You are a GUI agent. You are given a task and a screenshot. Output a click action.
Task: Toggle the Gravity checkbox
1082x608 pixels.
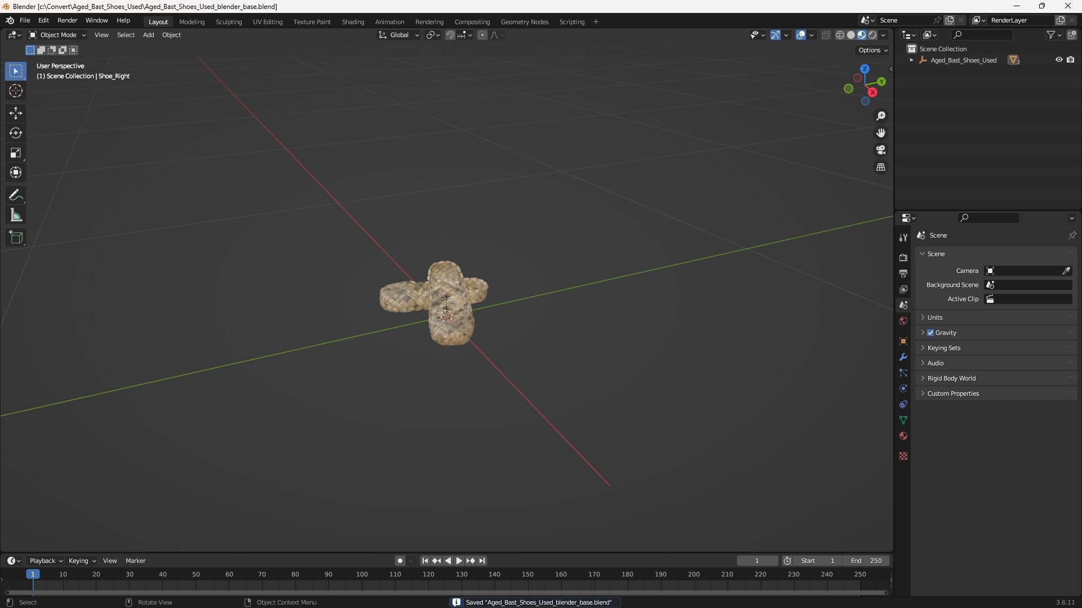point(930,333)
